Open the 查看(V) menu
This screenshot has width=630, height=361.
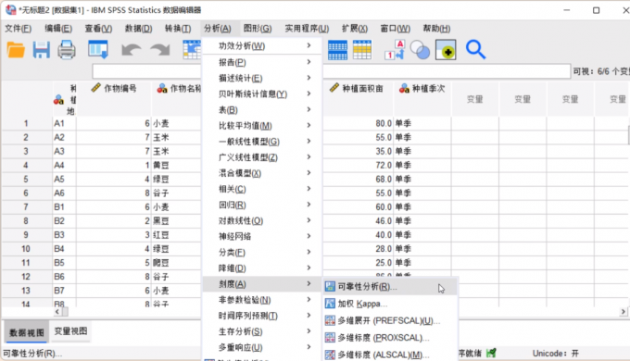(x=98, y=29)
